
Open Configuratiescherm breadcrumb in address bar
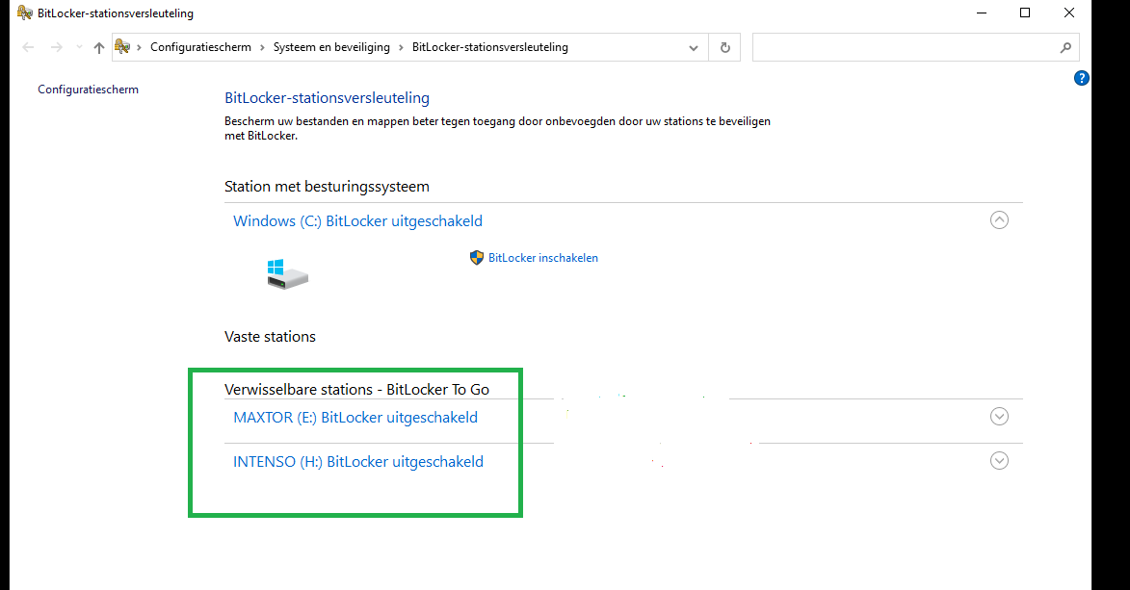[200, 47]
